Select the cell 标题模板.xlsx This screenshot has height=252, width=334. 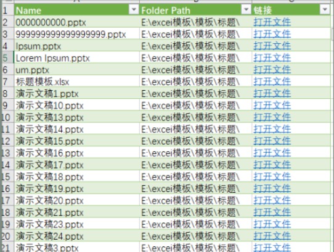[76, 82]
